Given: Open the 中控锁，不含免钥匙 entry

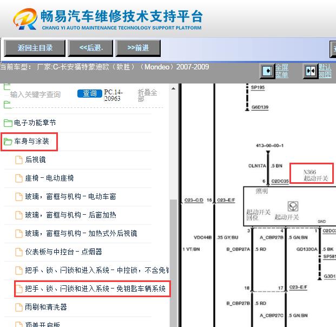Looking at the screenshot, I should [x=97, y=270].
